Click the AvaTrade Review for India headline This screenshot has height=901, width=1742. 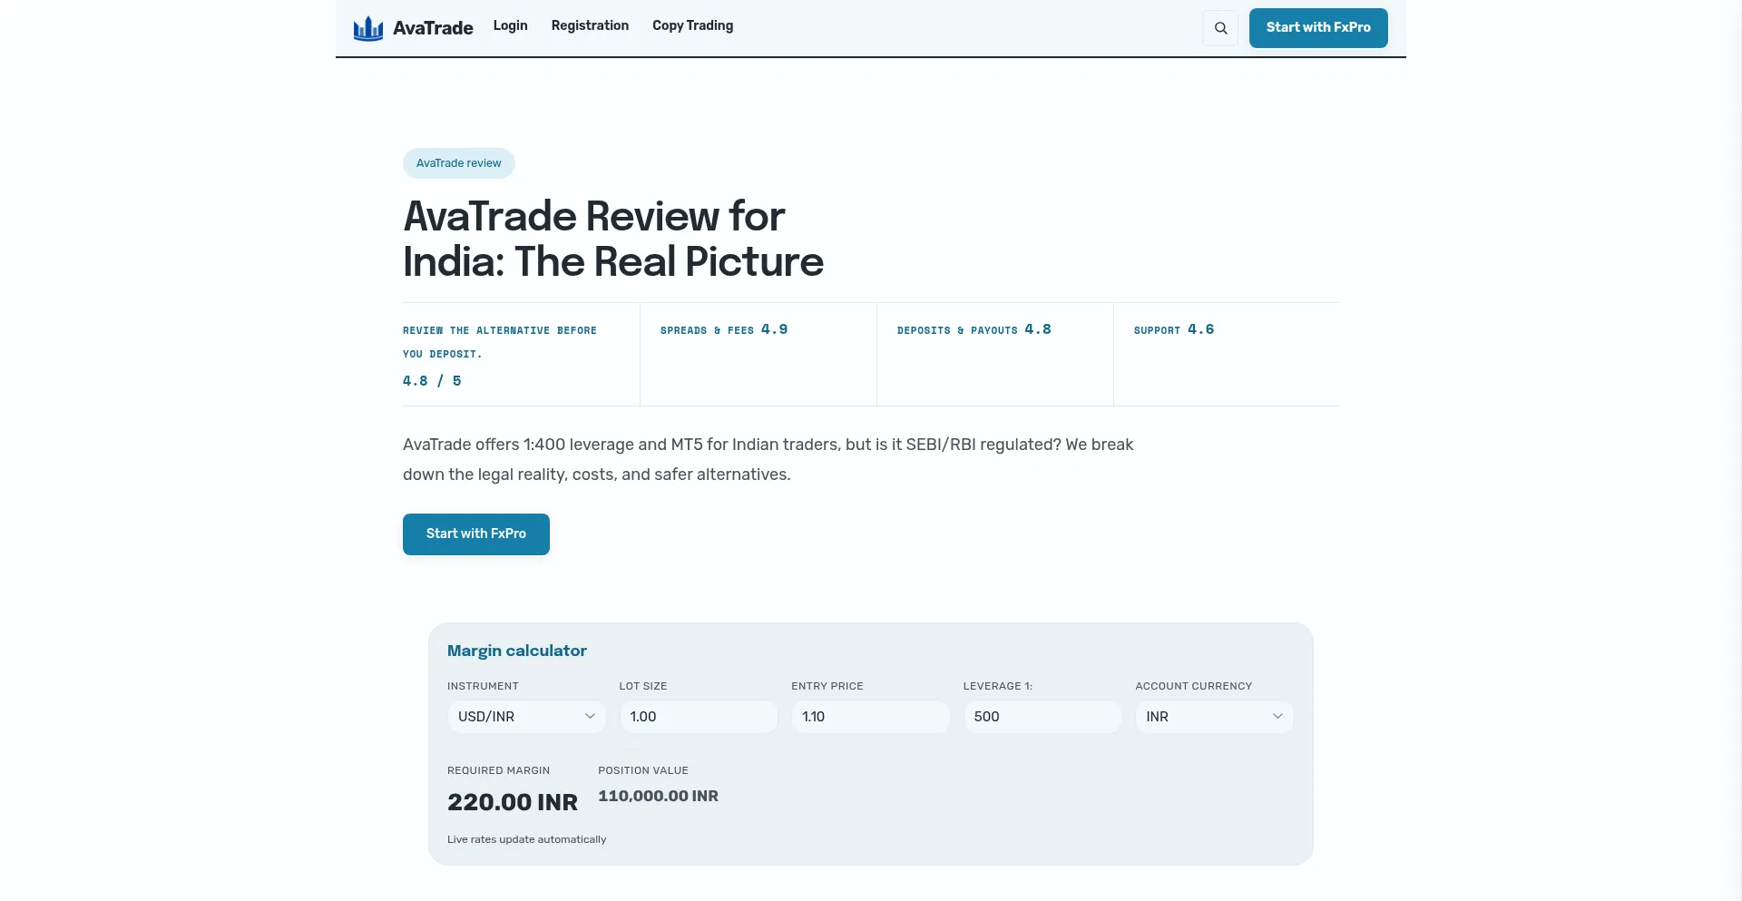pos(613,239)
